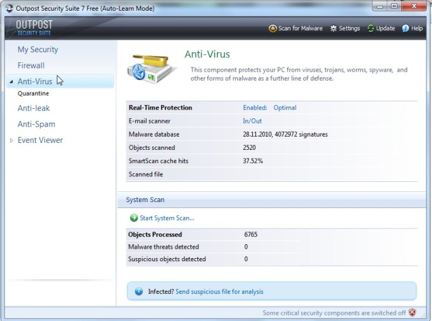
Task: Click the Scan for Malware star icon
Action: 272,28
